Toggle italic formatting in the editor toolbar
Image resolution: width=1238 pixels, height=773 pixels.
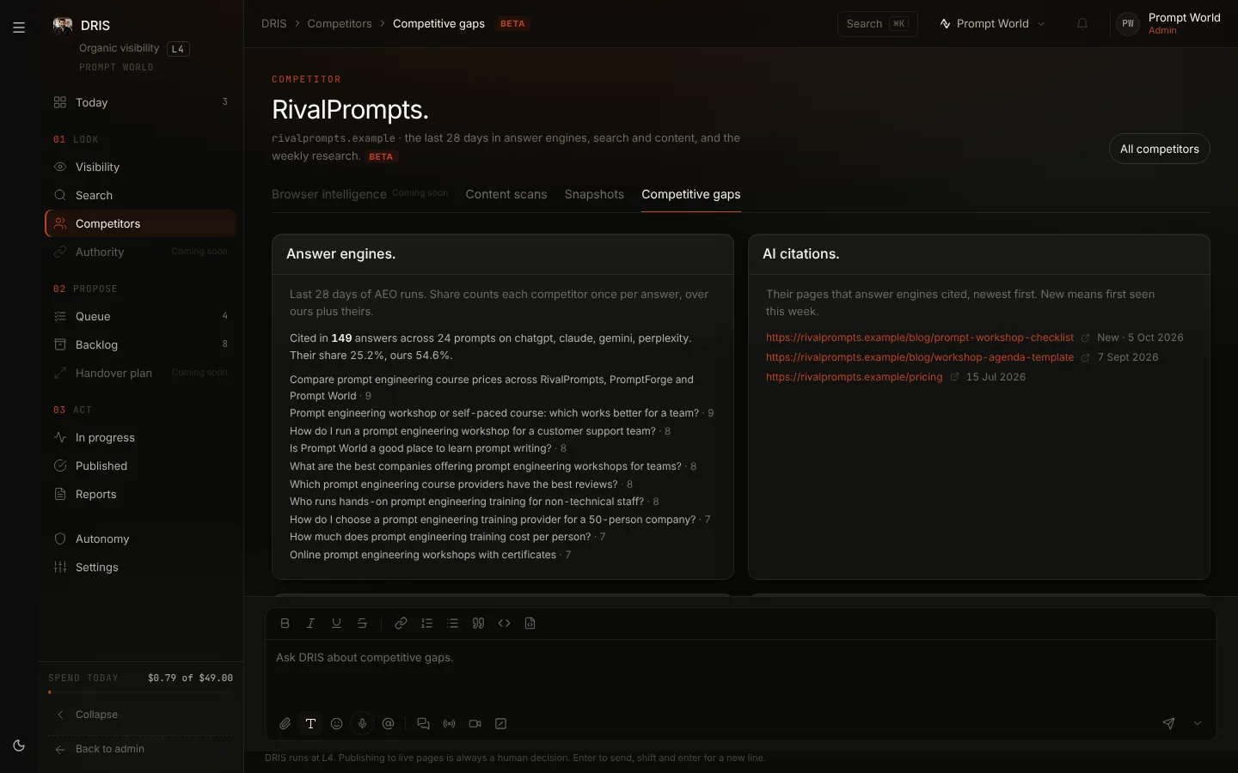[311, 624]
